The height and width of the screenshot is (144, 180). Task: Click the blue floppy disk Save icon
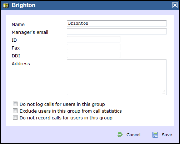tap(155, 135)
